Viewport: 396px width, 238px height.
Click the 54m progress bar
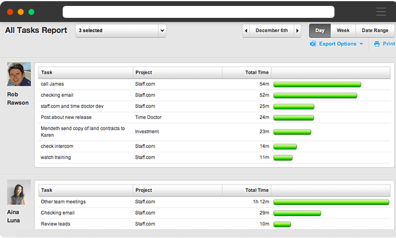pos(317,84)
